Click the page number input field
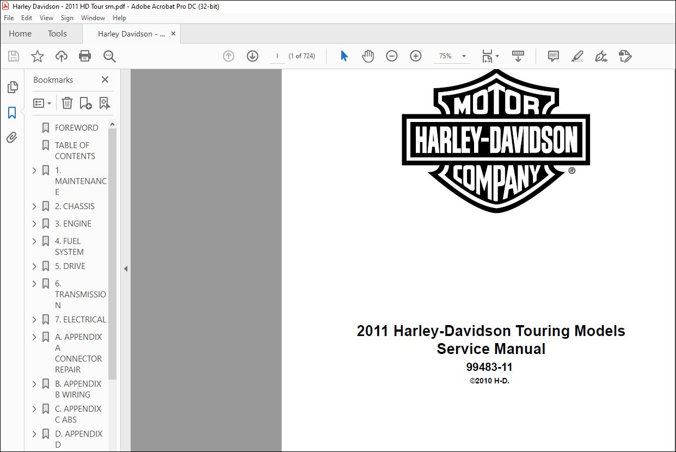The width and height of the screenshot is (676, 452). coord(278,56)
